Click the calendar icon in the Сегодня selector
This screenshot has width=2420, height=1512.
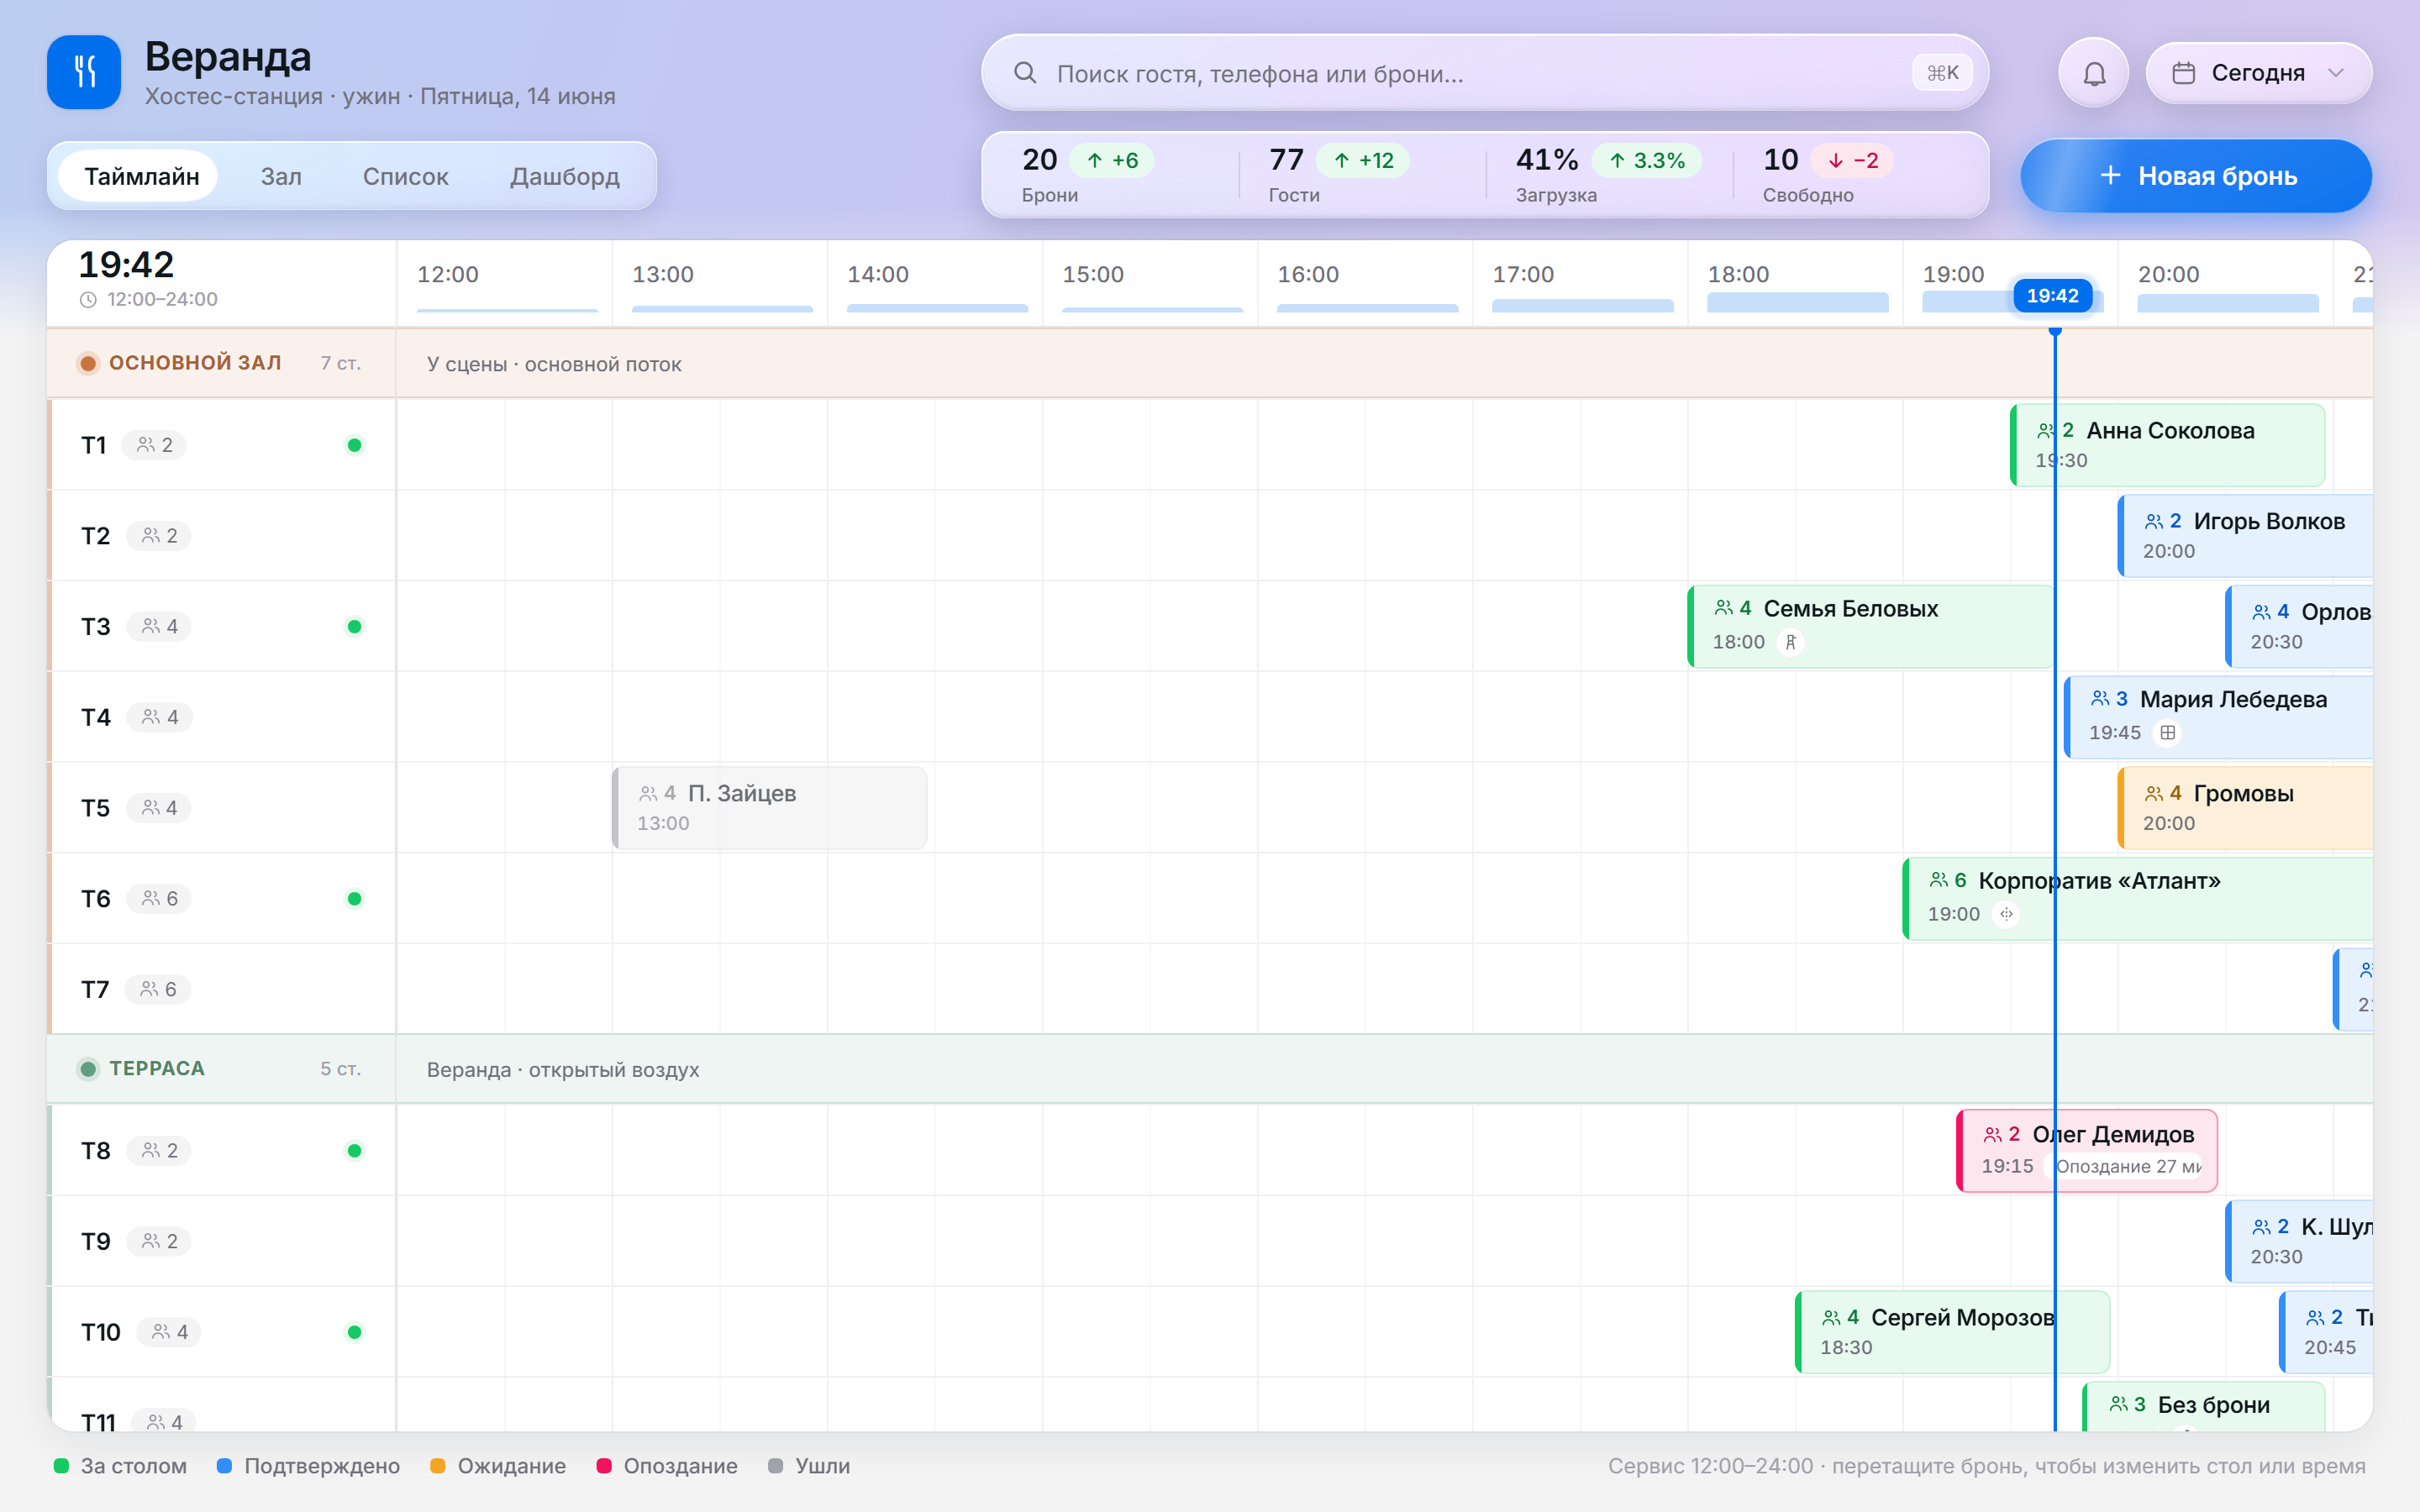click(2184, 73)
